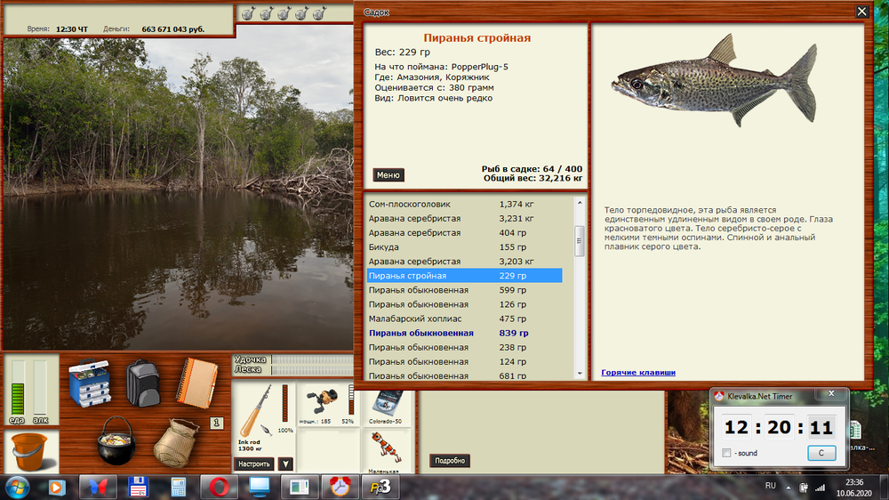Expand the dropdown arrow beside Настроить
Image resolution: width=889 pixels, height=500 pixels.
coord(285,464)
